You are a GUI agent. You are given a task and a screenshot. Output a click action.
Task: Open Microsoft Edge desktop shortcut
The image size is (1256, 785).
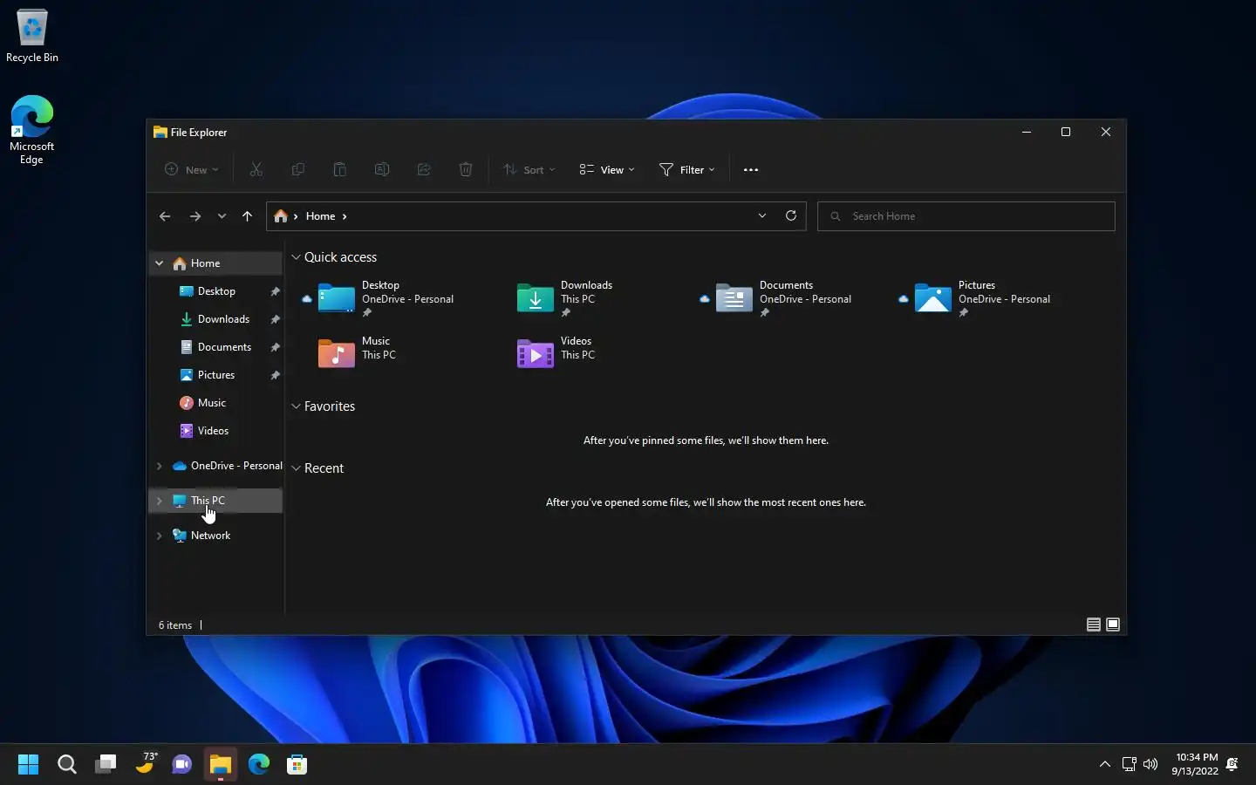[x=32, y=130]
